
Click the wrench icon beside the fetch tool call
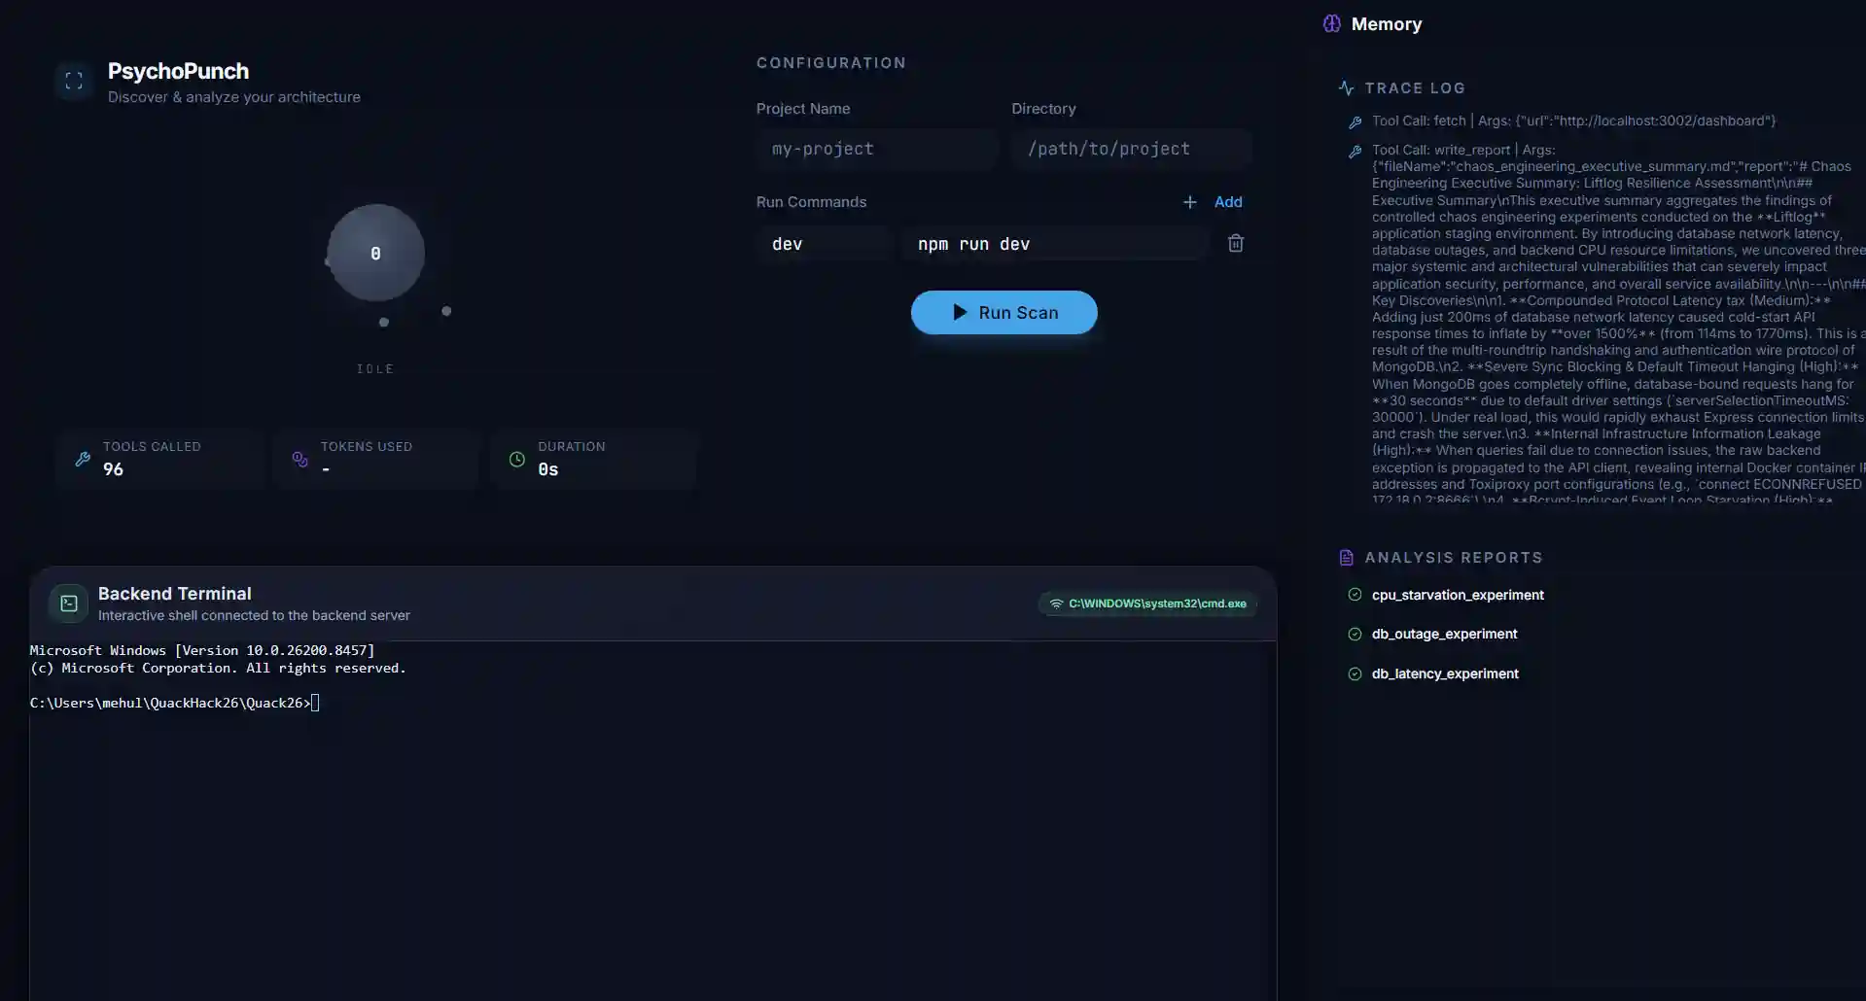coord(1355,122)
